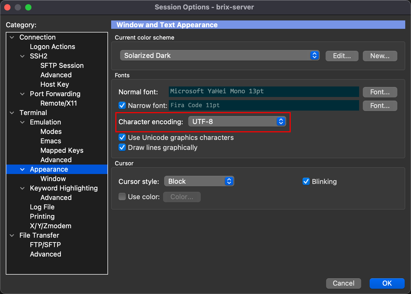Screen dimensions: 411x294
Task: Collapse the Connection tree node chevron
Action: [12, 37]
